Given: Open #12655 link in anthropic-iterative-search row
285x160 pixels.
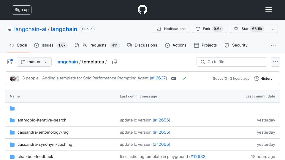Looking at the screenshot, I should (161, 120).
